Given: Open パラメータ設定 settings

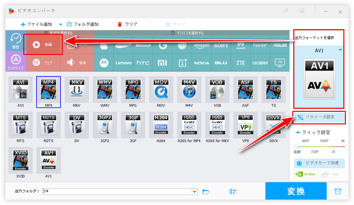Looking at the screenshot, I should coord(319,117).
